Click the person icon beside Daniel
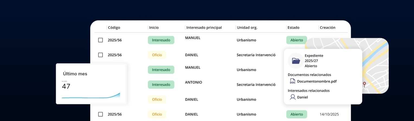Screen dimensions: 414x121 (293, 97)
